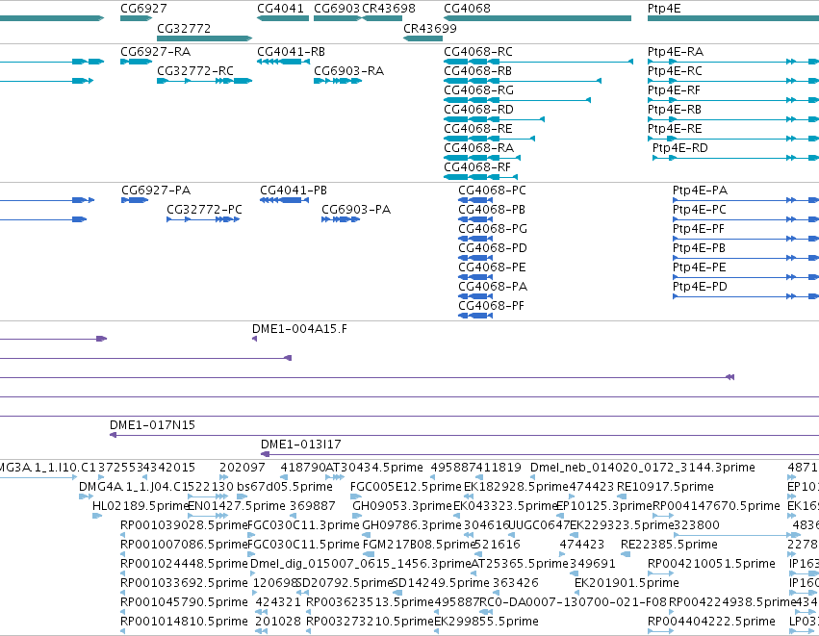The width and height of the screenshot is (819, 636).
Task: Select EST RP004404222.5prime
Action: point(661,631)
